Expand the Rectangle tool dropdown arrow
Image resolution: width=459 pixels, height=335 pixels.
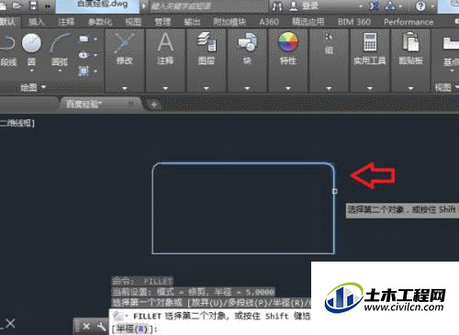click(x=95, y=39)
